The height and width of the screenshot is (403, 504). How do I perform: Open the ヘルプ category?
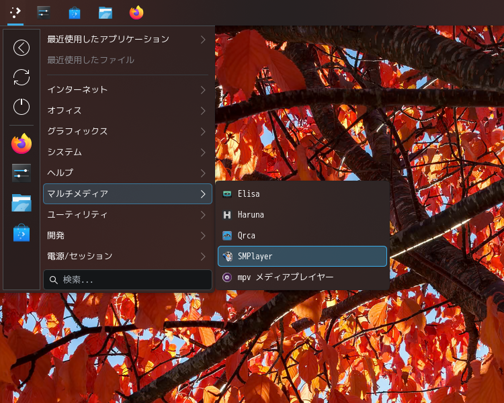(x=128, y=173)
